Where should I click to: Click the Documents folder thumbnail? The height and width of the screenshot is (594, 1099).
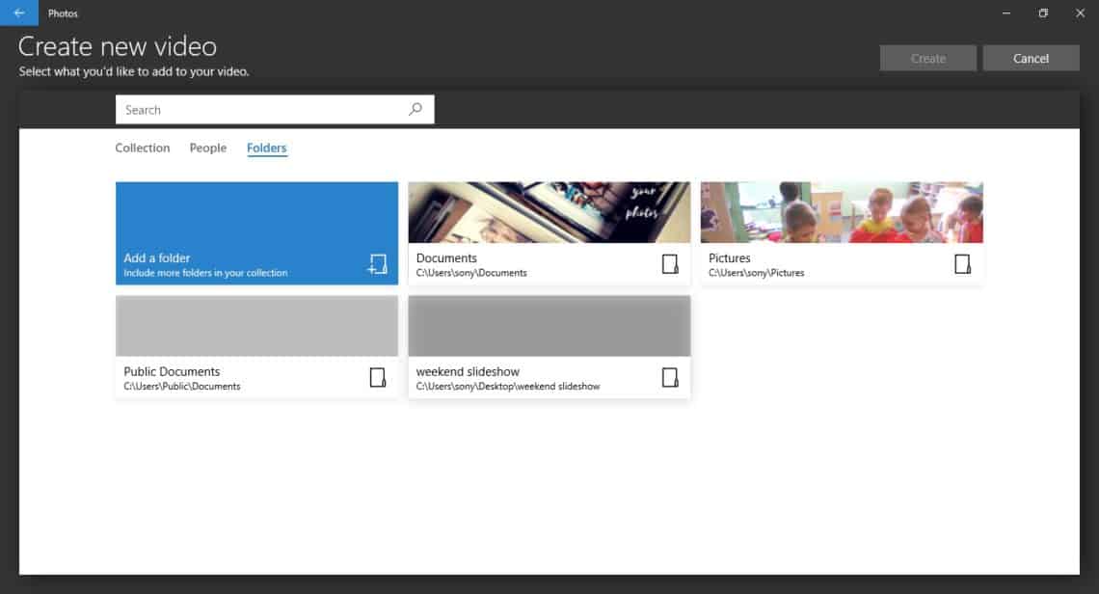pyautogui.click(x=549, y=211)
